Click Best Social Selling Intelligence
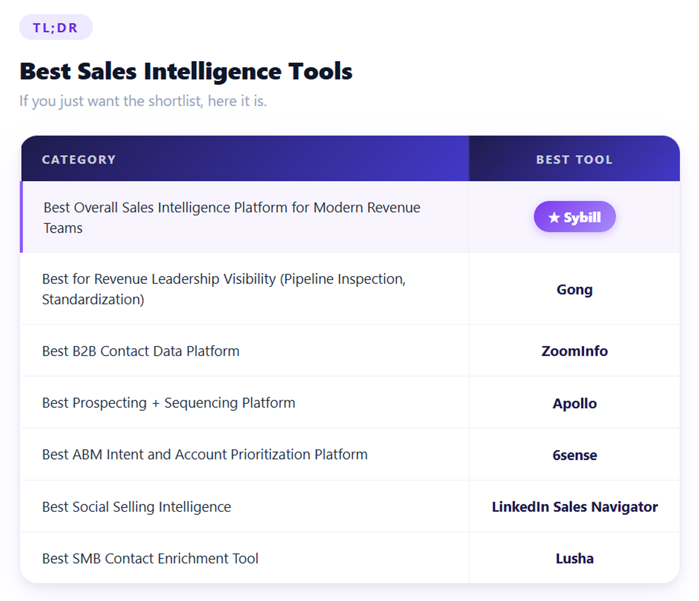Image resolution: width=699 pixels, height=601 pixels. tap(136, 507)
